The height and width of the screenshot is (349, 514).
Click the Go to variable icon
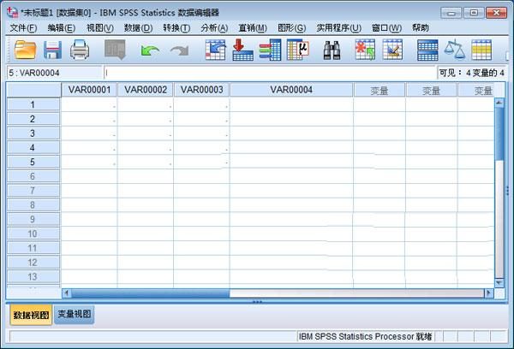coord(242,50)
